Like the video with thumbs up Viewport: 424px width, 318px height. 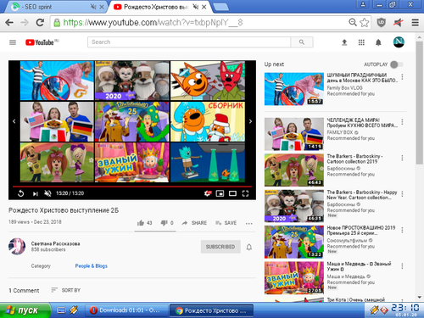click(x=144, y=223)
